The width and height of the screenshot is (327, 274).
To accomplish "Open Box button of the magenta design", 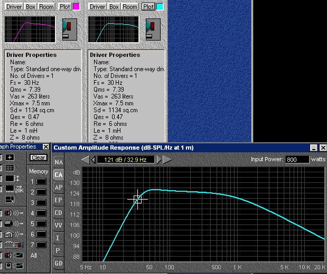I will (31, 7).
